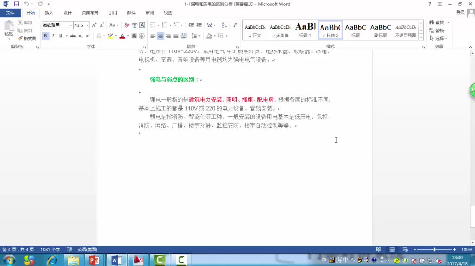This screenshot has height=266, width=475.
Task: Click the enclosed character icon
Action: [x=142, y=36]
